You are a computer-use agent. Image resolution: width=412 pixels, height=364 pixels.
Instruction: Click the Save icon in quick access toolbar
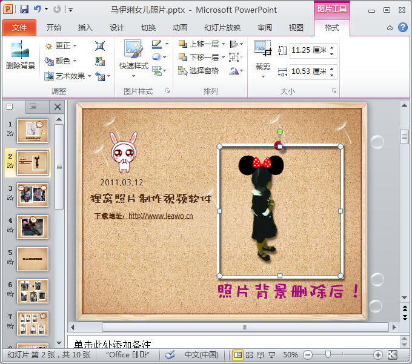click(x=24, y=10)
